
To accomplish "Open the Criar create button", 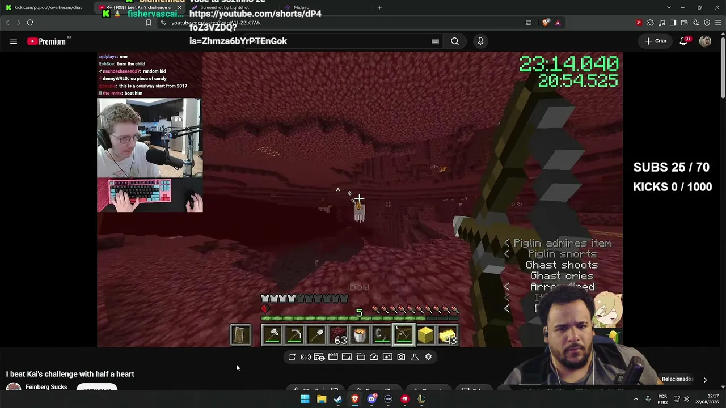I will 656,41.
